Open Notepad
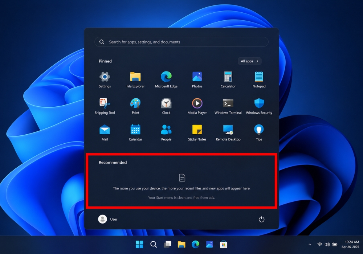 [259, 80]
